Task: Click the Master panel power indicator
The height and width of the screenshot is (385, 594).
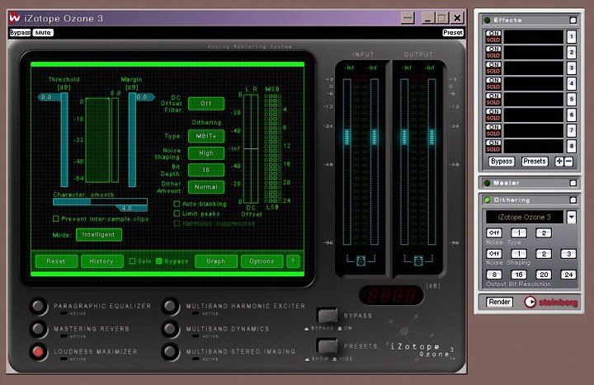Action: tap(488, 183)
